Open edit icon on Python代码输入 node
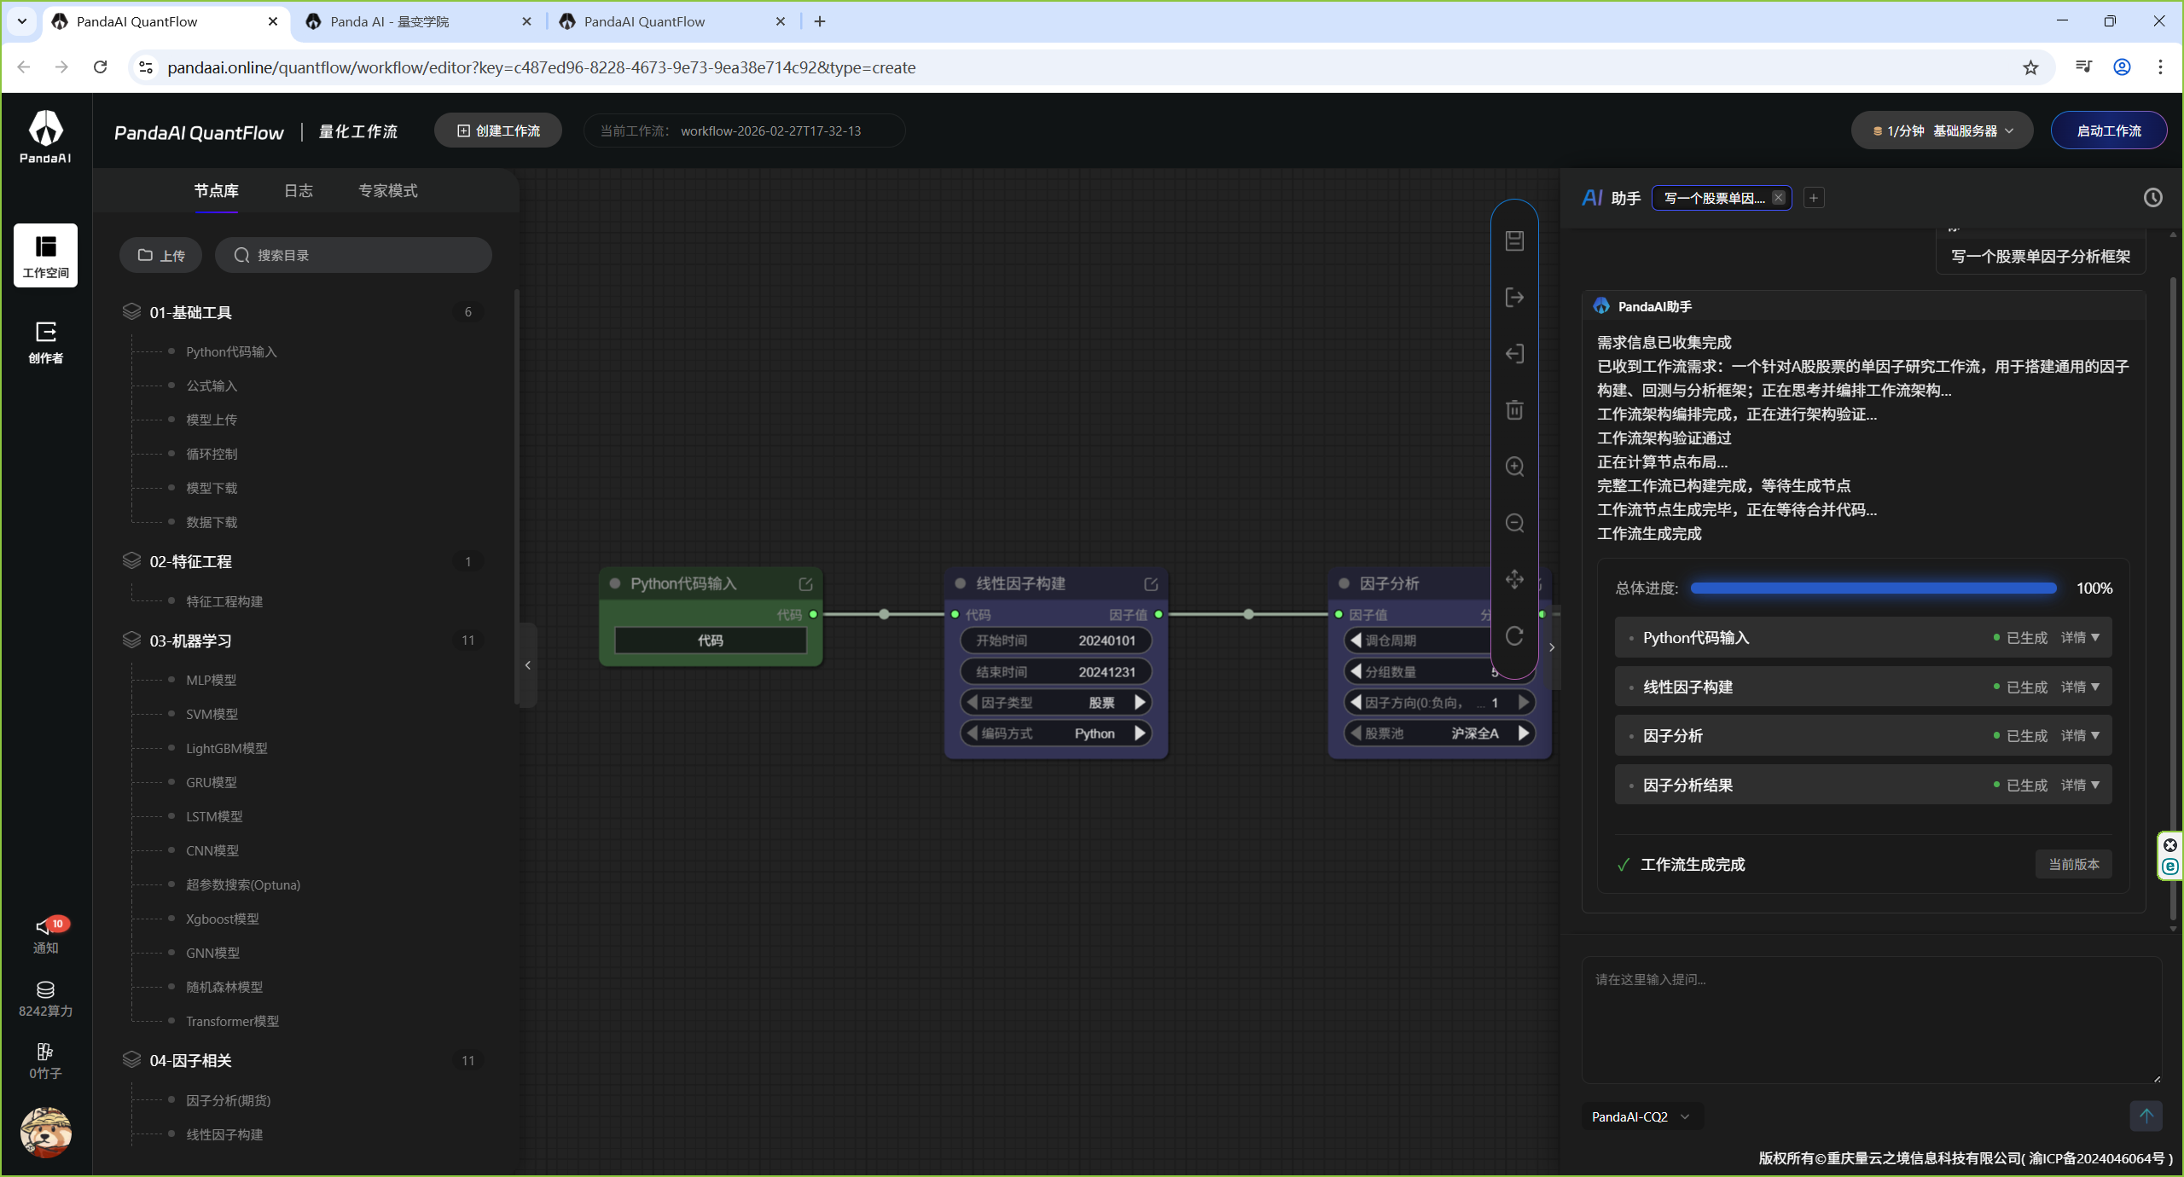This screenshot has height=1177, width=2184. 805,584
